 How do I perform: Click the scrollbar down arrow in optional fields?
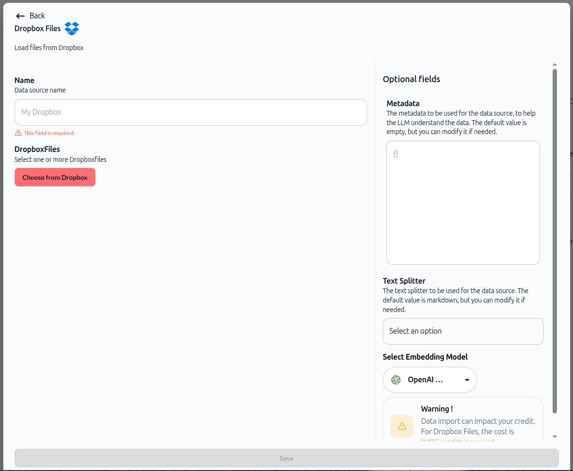555,437
